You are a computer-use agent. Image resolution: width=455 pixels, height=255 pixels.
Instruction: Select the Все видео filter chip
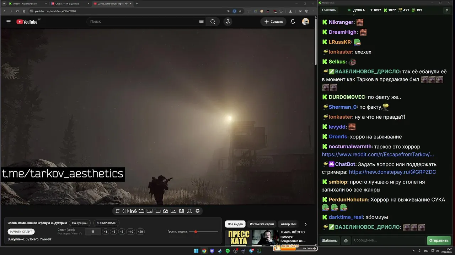click(235, 224)
